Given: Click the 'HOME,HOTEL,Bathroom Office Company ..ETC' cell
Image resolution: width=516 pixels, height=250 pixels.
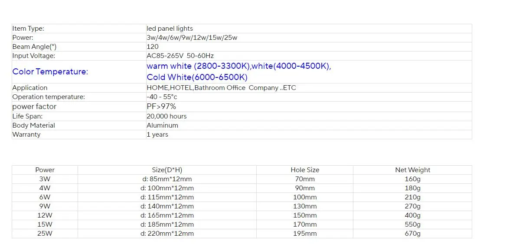Looking at the screenshot, I should click(221, 88).
